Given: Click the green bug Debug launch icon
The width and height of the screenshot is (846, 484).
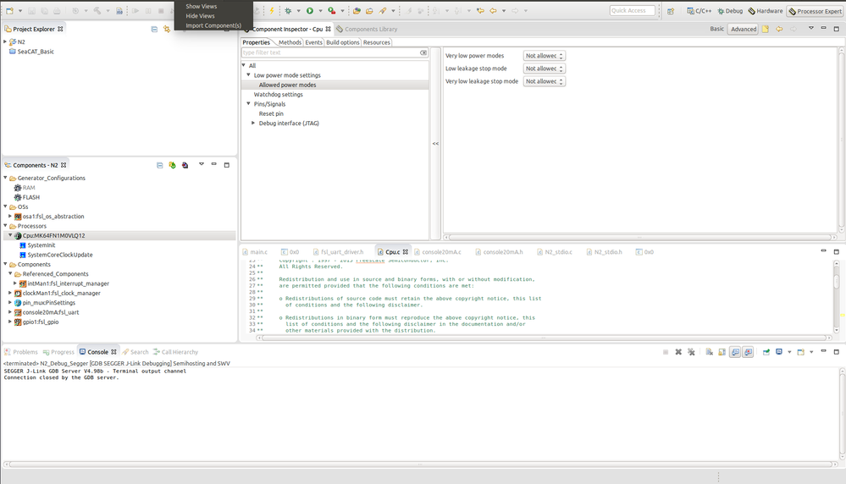Looking at the screenshot, I should [x=288, y=11].
